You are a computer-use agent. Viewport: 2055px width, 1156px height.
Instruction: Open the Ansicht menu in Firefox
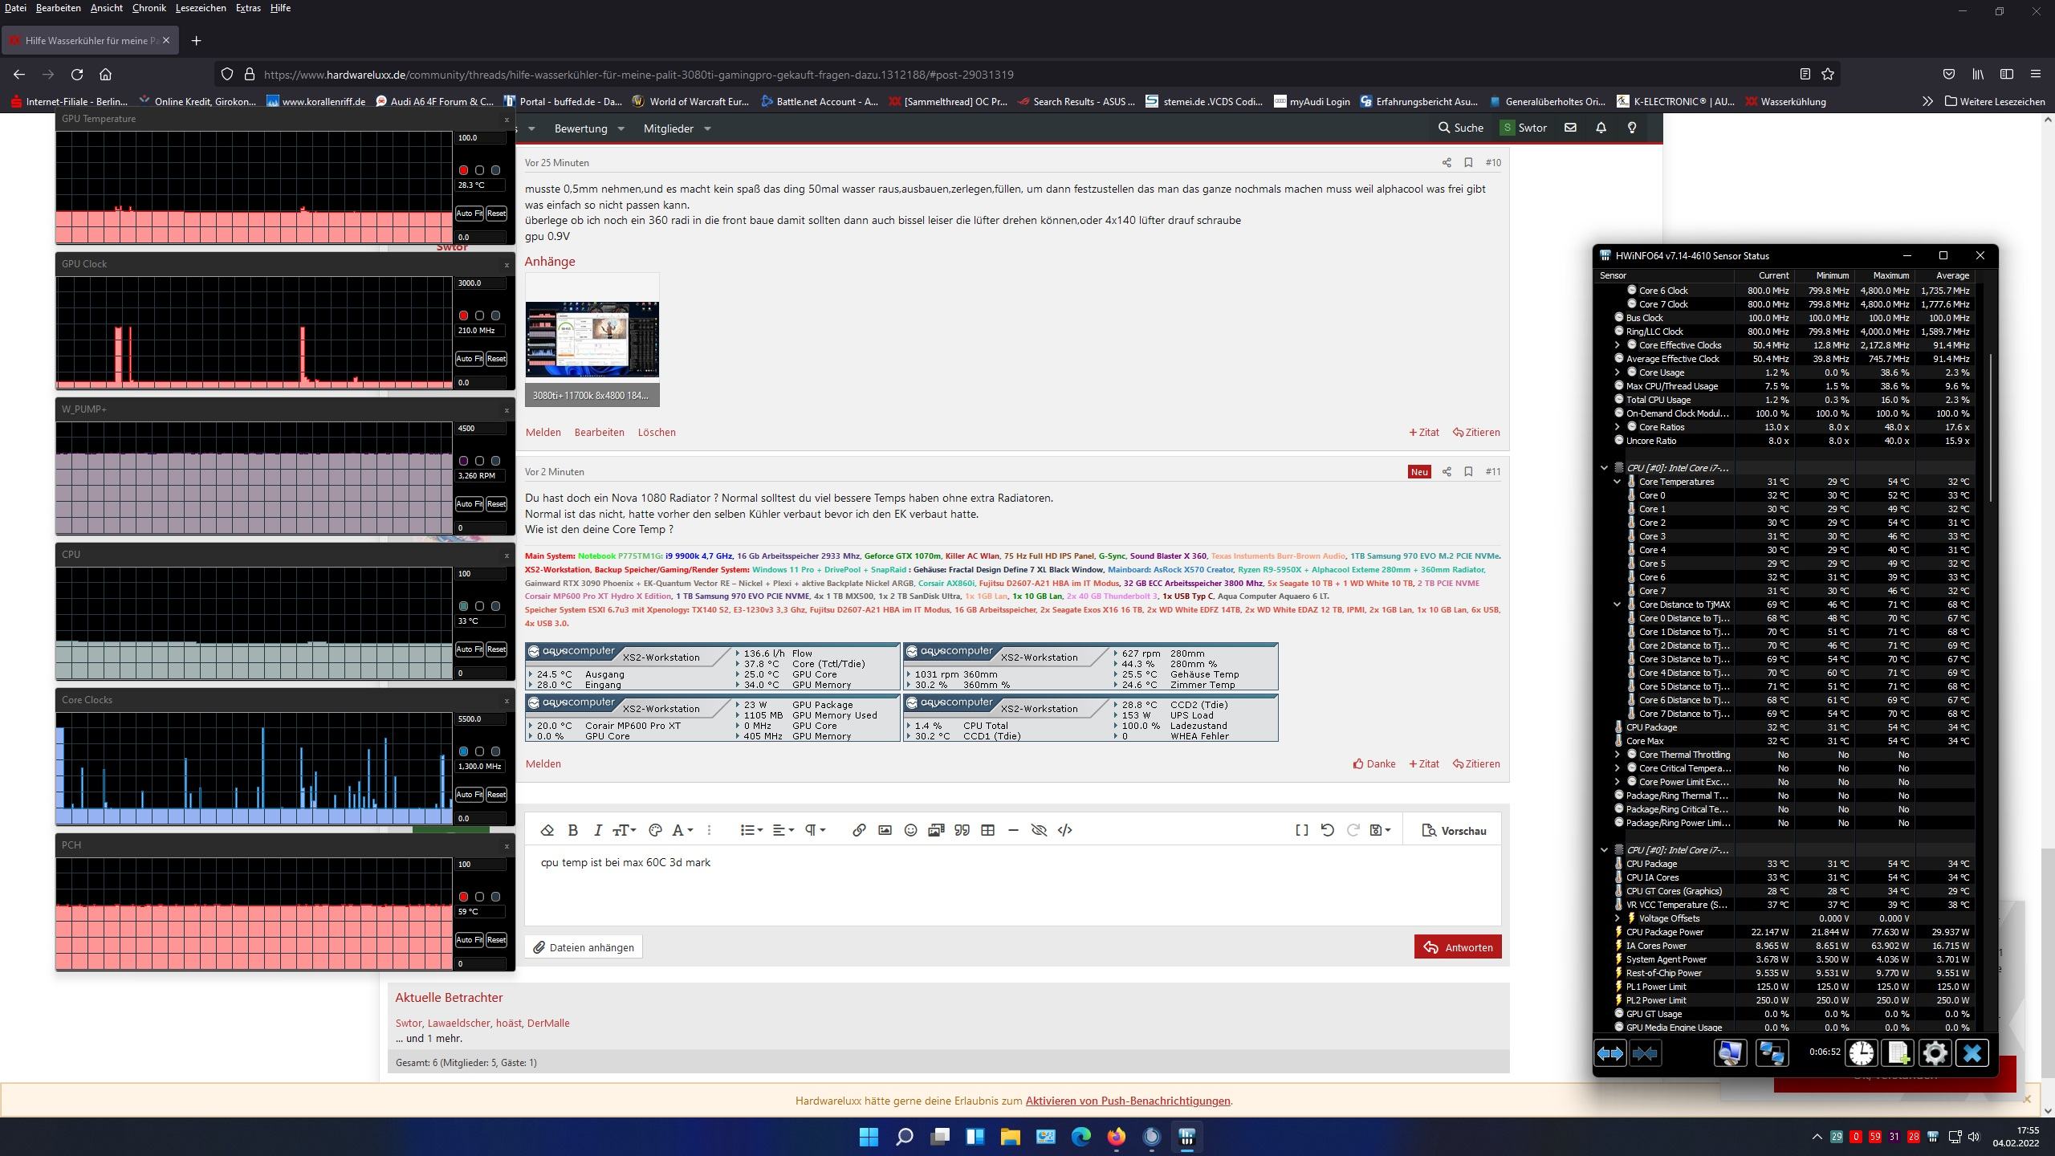point(106,8)
